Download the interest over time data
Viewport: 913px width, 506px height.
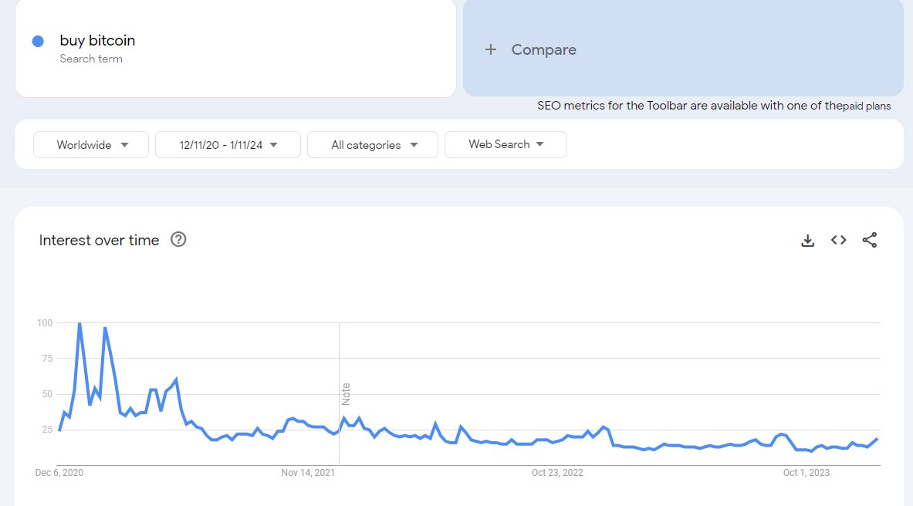(x=807, y=241)
